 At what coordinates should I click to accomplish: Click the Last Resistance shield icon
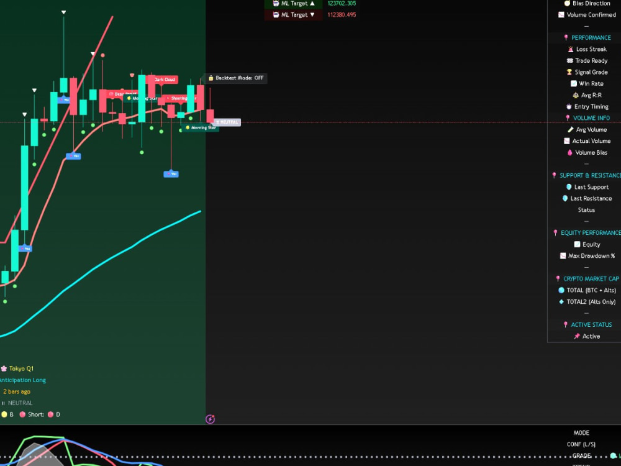[x=565, y=199]
